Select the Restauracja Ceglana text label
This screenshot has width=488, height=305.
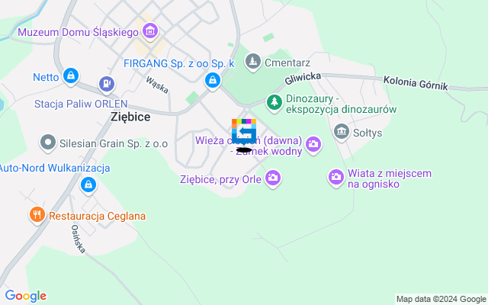click(97, 216)
